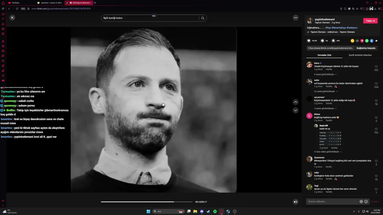383x215 pixels.
Task: Share the video to WhatsApp
Action: [367, 41]
